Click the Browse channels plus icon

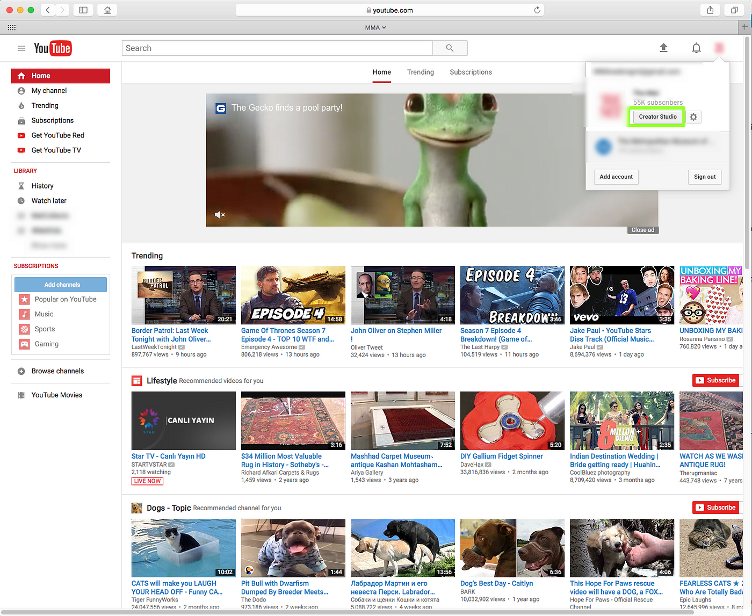(x=21, y=371)
